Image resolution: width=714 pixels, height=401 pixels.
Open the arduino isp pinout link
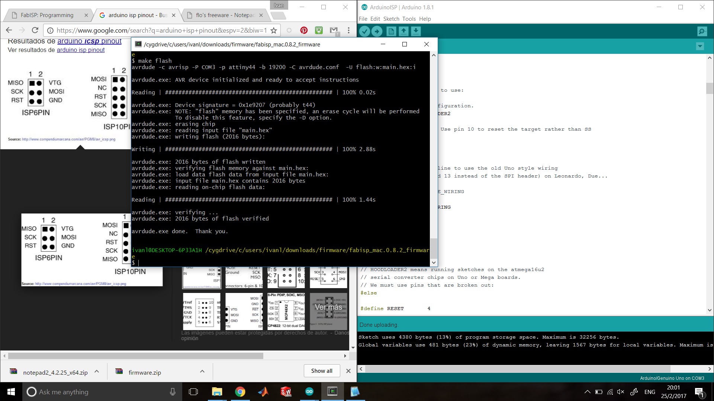pyautogui.click(x=81, y=50)
